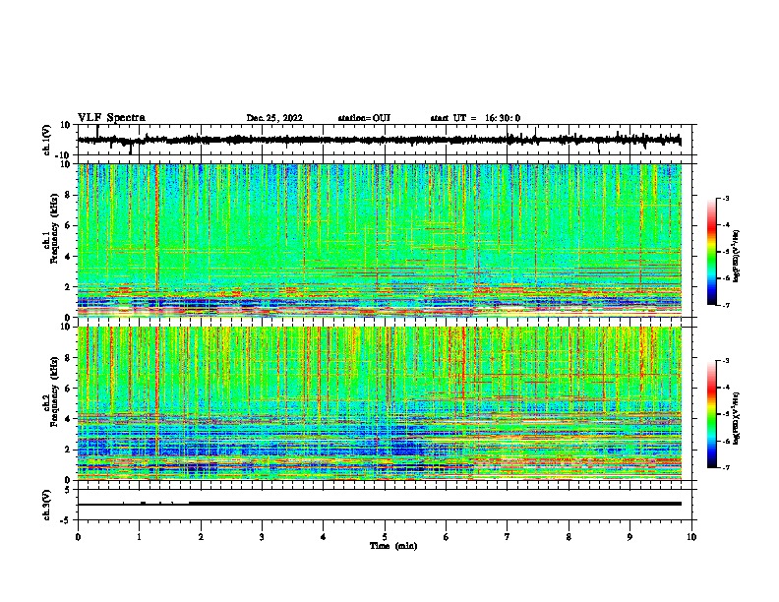Click time axis tick label "7"
The width and height of the screenshot is (779, 602).
pyautogui.click(x=508, y=537)
